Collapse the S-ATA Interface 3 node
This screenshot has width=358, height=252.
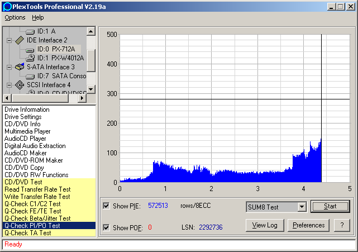coord(9,67)
